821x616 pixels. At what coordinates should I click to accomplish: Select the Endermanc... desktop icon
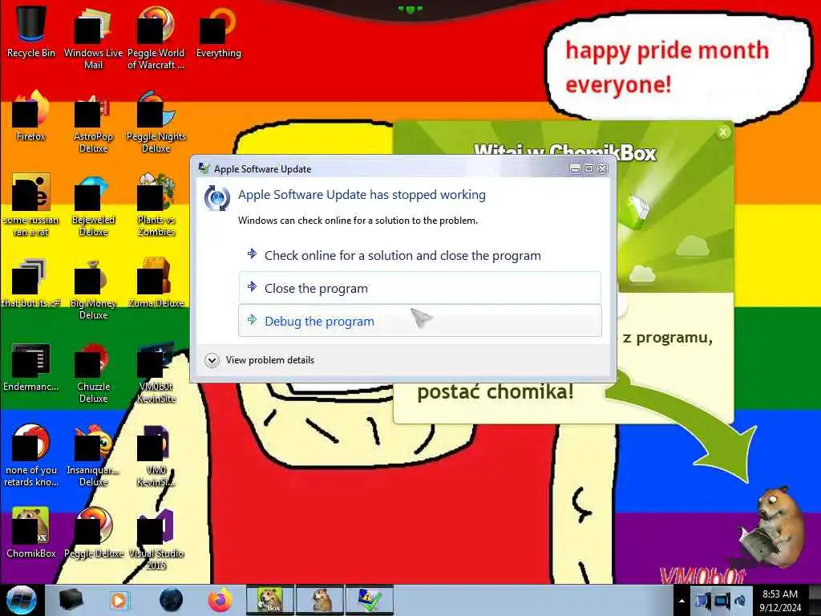pos(31,366)
